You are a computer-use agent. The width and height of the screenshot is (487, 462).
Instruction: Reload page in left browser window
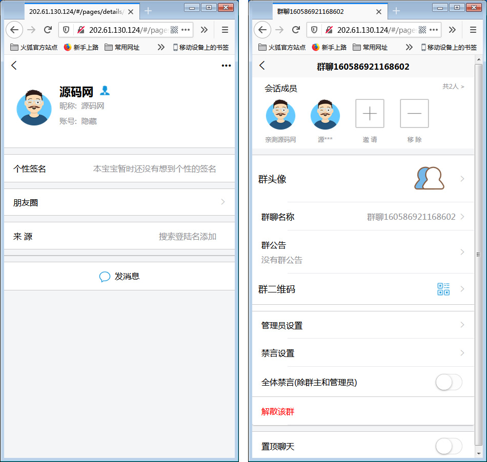[48, 30]
